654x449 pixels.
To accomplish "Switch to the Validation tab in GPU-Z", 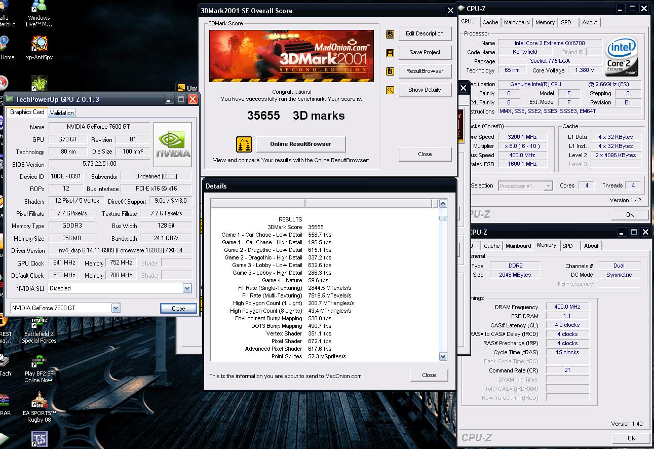I will [x=62, y=113].
